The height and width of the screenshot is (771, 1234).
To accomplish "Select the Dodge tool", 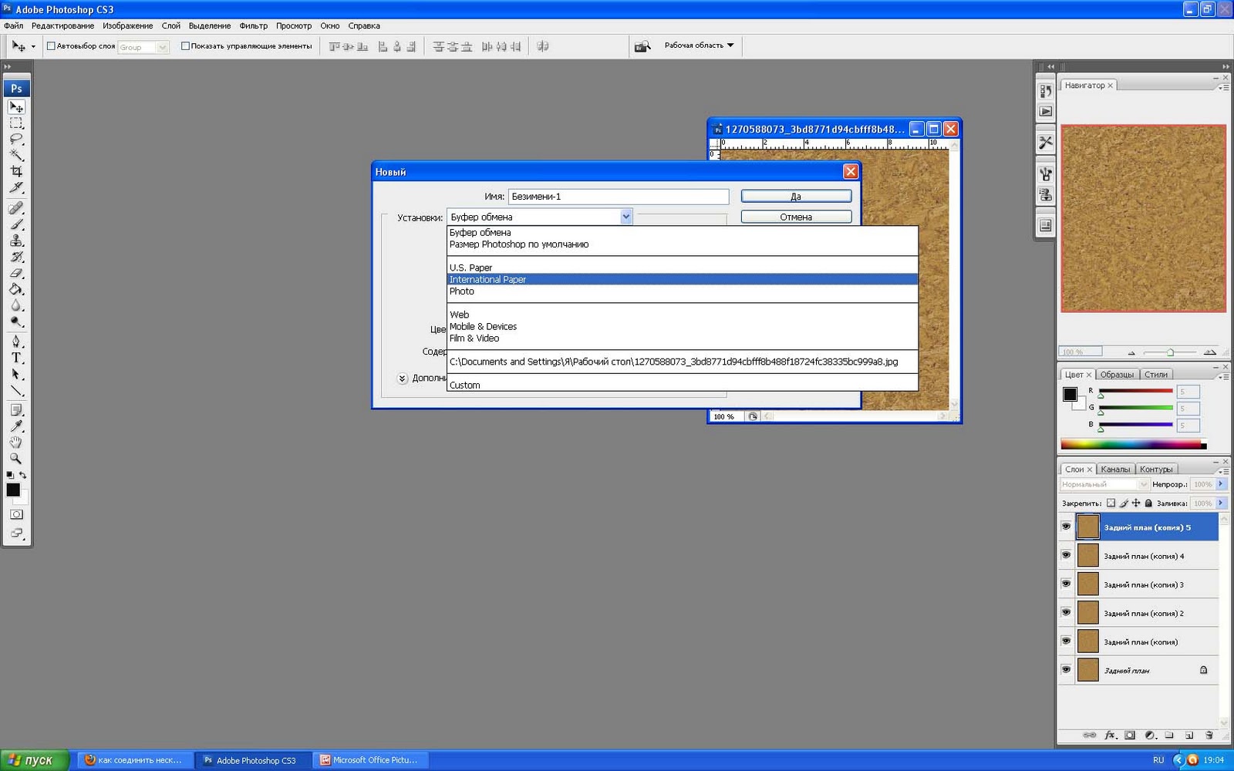I will coord(16,322).
